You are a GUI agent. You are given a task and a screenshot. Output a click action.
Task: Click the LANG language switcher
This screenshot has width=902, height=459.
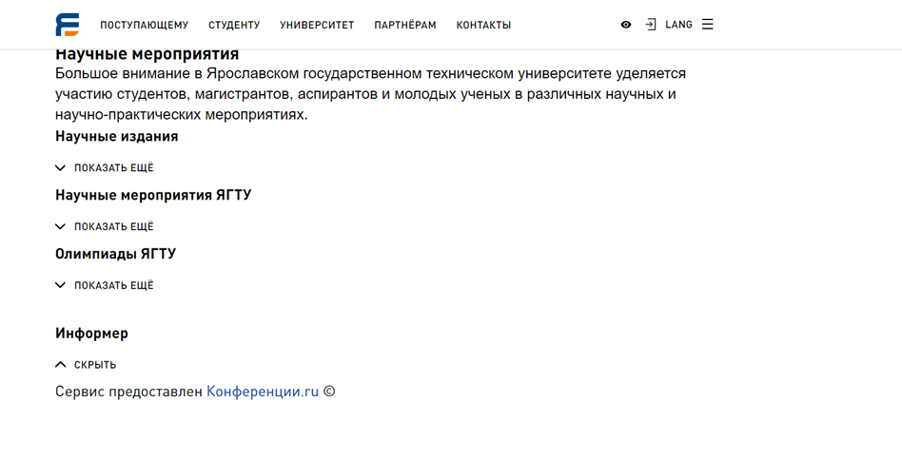tap(678, 25)
